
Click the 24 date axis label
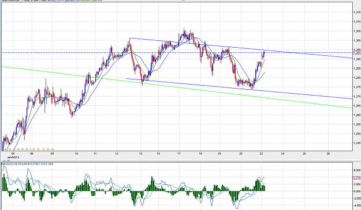[x=282, y=154]
